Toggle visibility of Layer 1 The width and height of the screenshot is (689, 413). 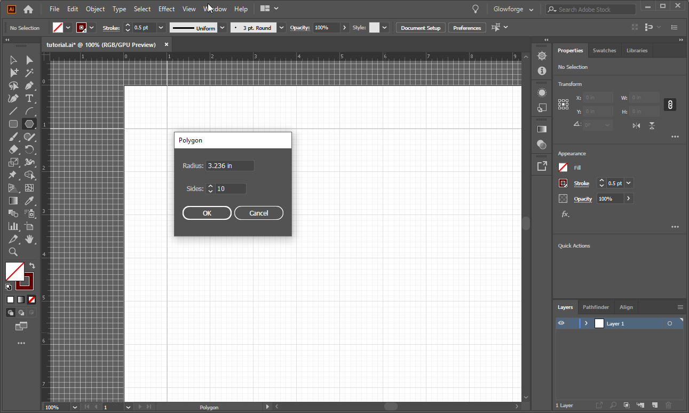coord(561,323)
